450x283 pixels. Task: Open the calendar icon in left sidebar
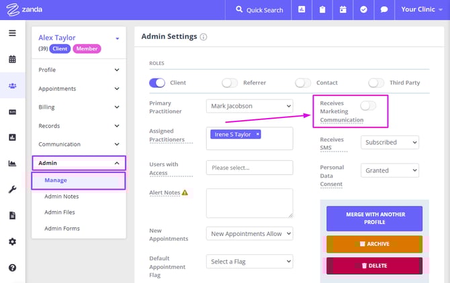tap(12, 59)
